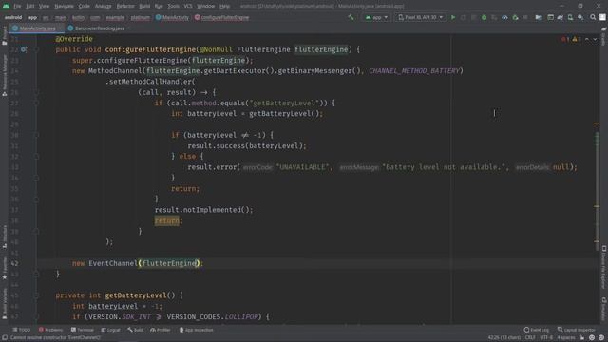The image size is (608, 342).
Task: Click the Profile app icon in toolbar
Action: coord(504,17)
